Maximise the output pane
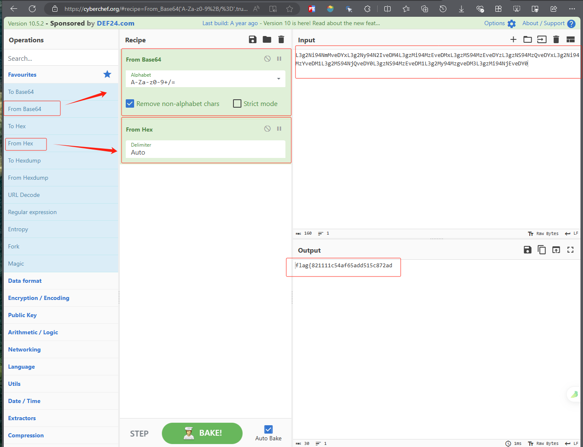This screenshot has width=583, height=447. tap(570, 250)
